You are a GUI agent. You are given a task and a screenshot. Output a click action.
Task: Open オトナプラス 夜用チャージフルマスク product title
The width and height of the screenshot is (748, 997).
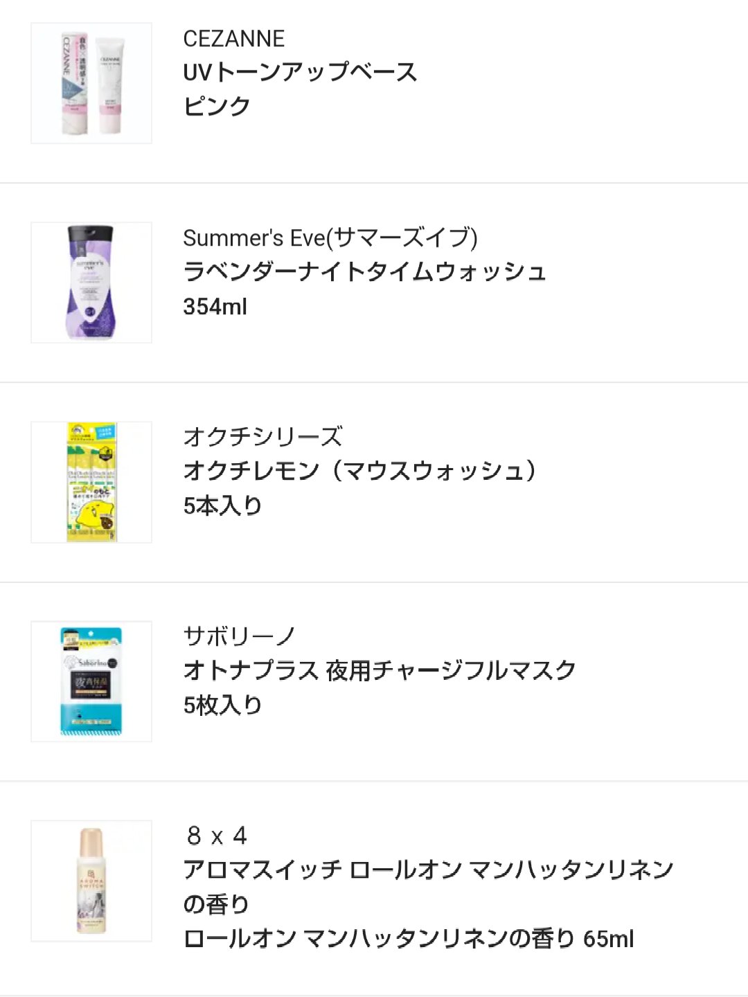click(380, 670)
